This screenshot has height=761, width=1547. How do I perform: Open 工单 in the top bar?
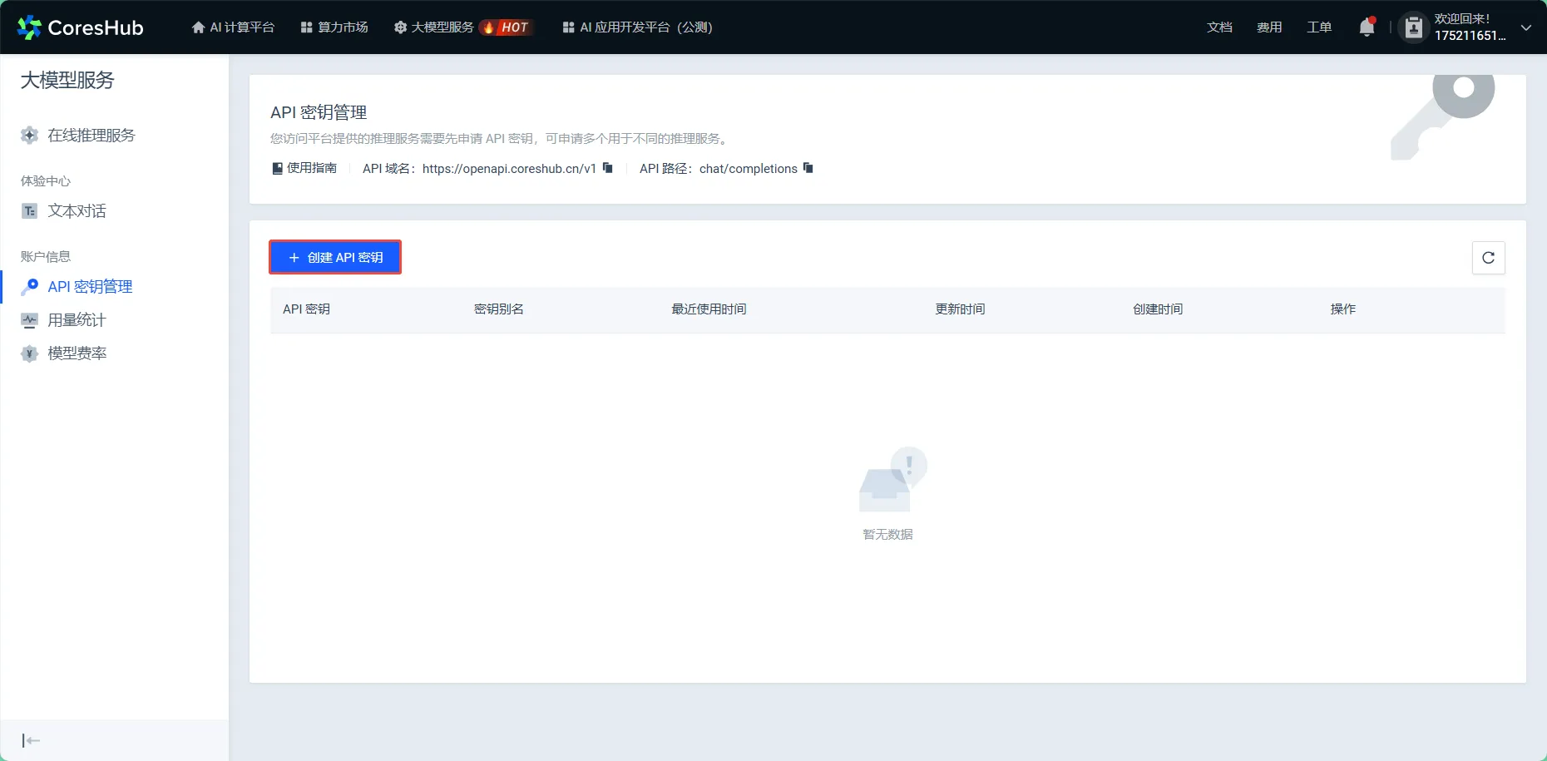[1319, 27]
